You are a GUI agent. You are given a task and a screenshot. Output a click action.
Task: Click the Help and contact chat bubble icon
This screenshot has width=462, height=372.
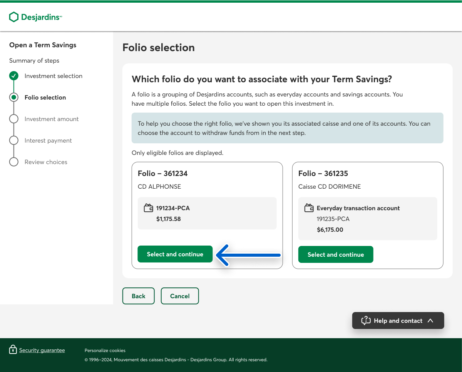tap(366, 321)
